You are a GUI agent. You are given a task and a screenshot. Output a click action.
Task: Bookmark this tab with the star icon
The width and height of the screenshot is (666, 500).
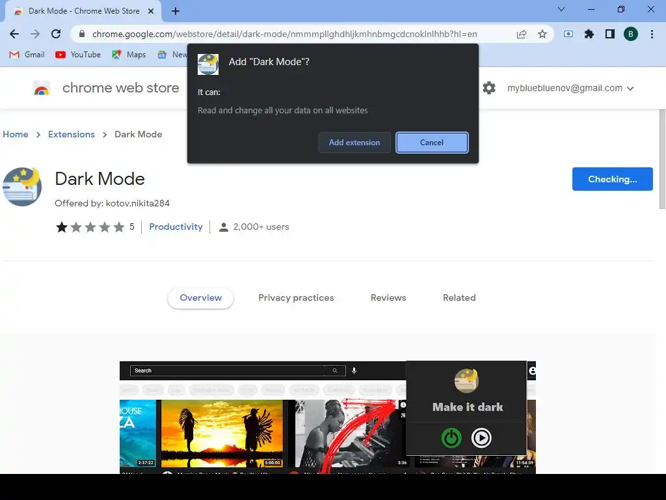click(542, 34)
